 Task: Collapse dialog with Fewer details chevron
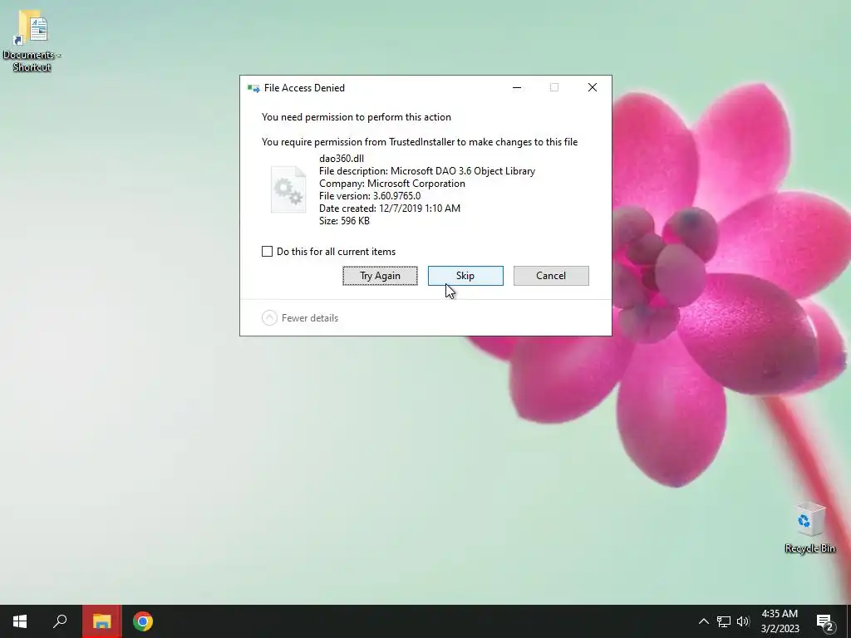[x=270, y=318]
